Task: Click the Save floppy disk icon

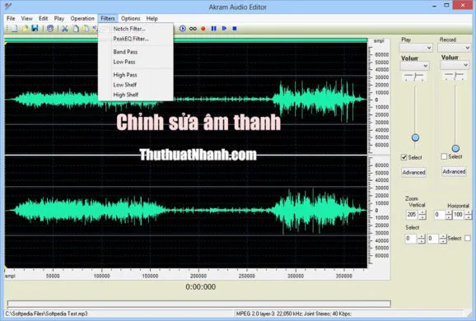Action: pyautogui.click(x=35, y=29)
